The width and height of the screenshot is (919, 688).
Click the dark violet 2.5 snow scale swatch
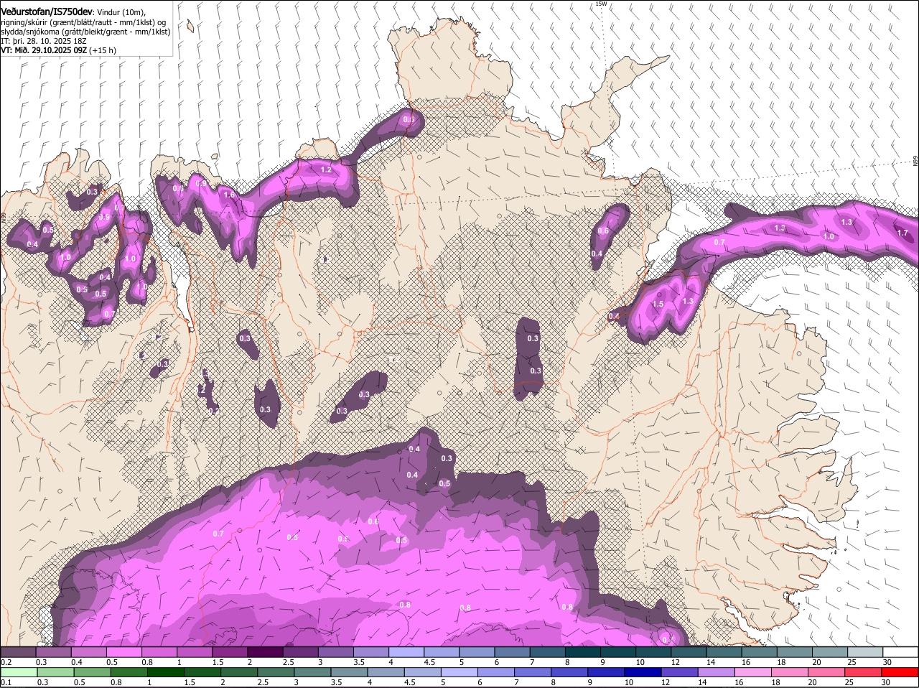tap(299, 651)
